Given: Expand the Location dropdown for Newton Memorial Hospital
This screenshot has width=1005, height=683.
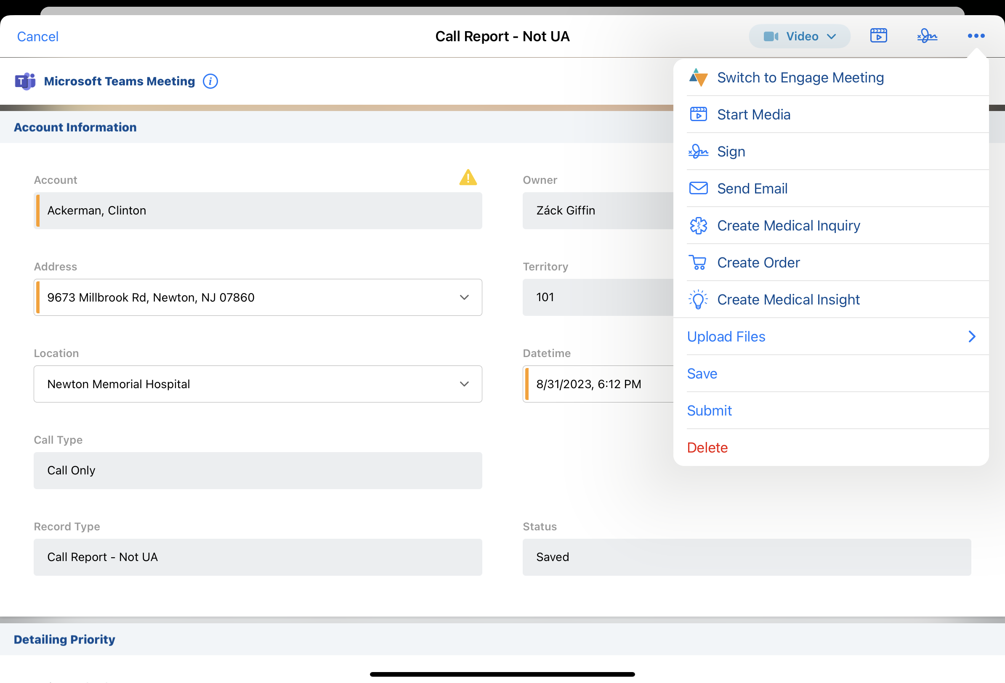Looking at the screenshot, I should click(x=464, y=384).
